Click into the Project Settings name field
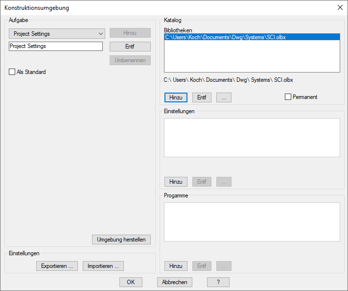348x291 pixels. click(x=56, y=47)
